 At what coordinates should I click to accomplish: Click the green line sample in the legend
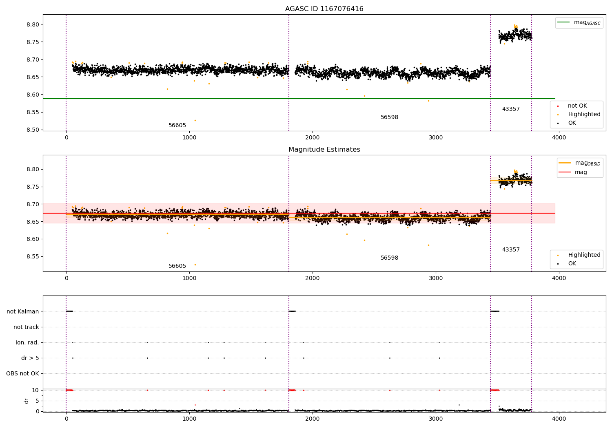[x=564, y=22]
